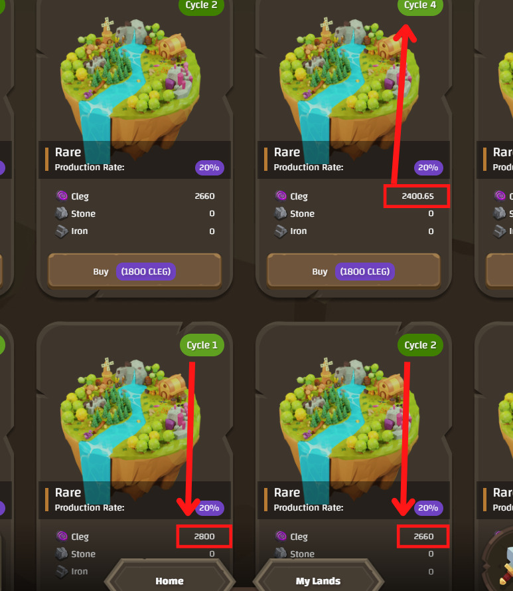The image size is (513, 591).
Task: Click the Cleg icon on the Cycle 1 card
Action: point(62,536)
